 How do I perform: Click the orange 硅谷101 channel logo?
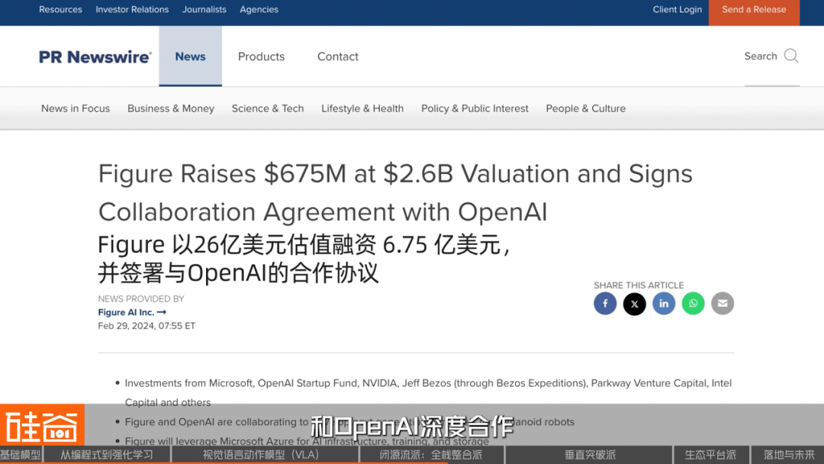[x=42, y=425]
